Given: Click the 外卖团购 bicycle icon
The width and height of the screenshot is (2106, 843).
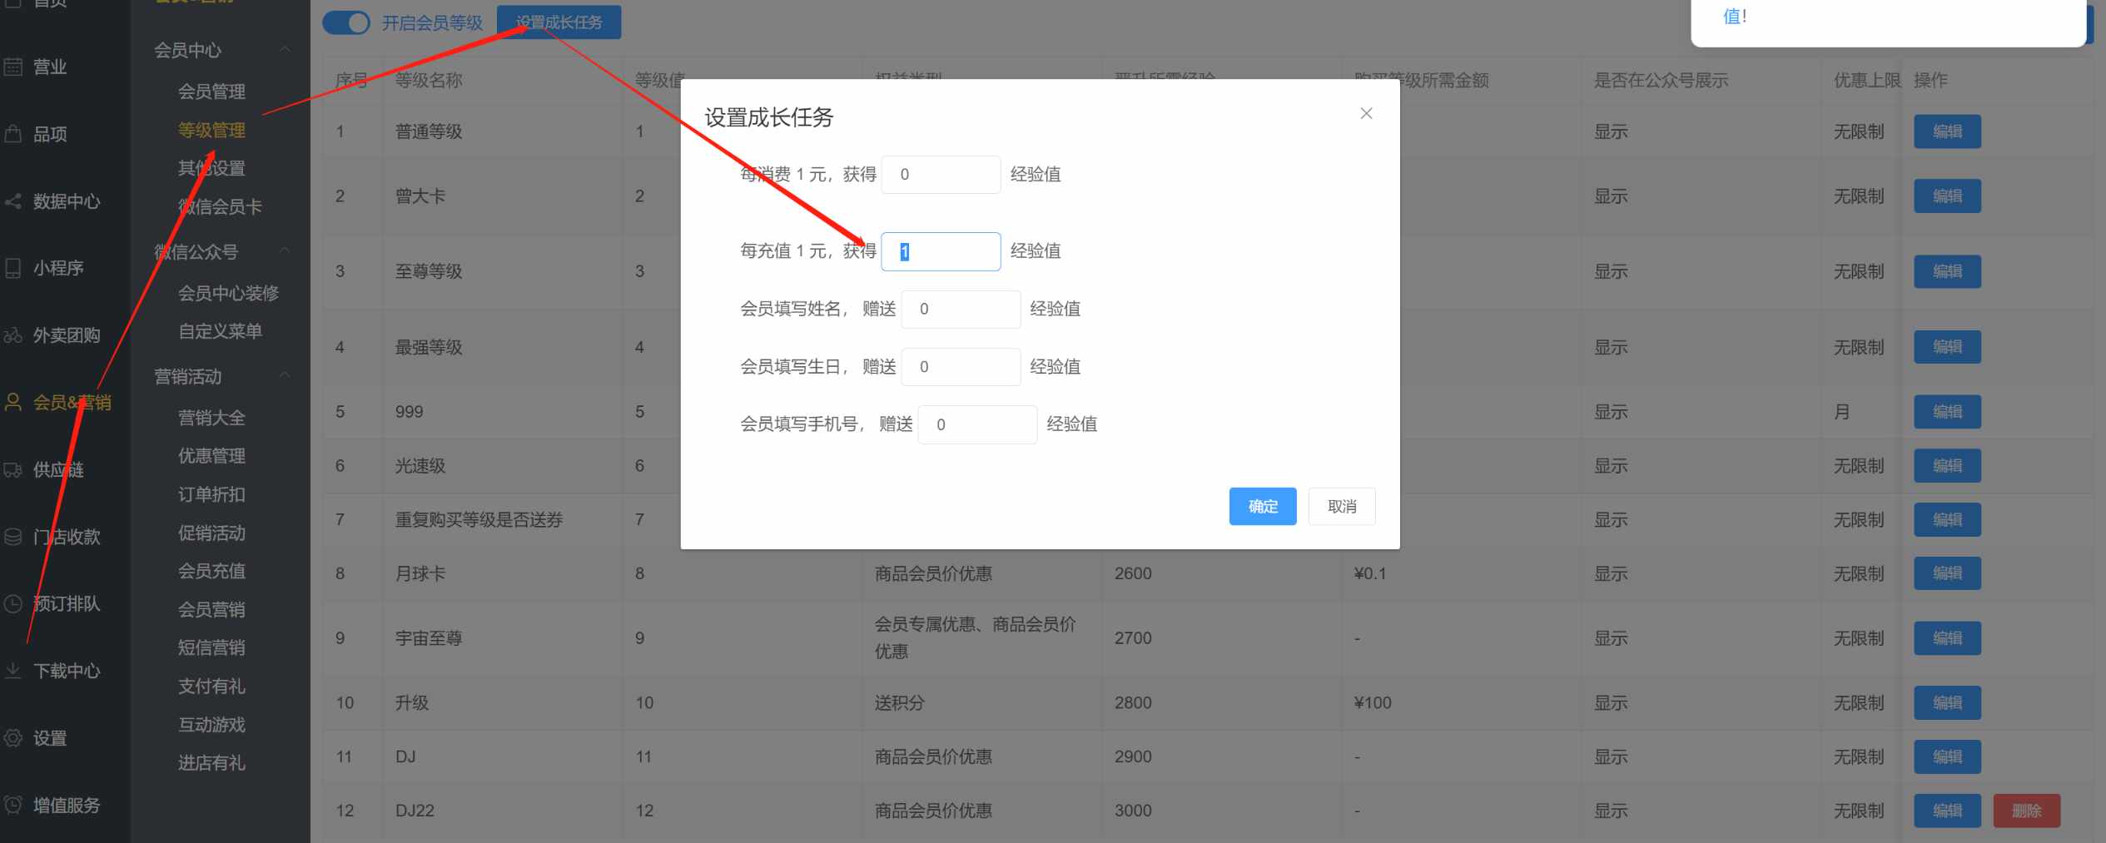Looking at the screenshot, I should click(x=13, y=335).
